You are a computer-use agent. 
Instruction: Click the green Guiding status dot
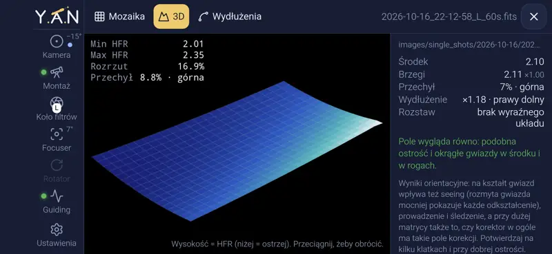[x=43, y=196]
